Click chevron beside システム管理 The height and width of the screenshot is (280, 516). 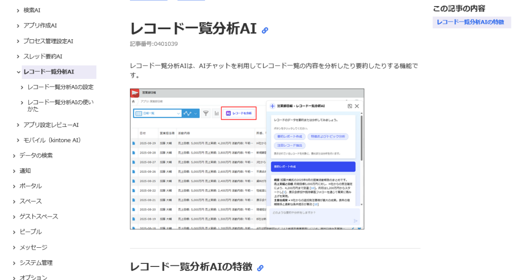click(x=15, y=263)
